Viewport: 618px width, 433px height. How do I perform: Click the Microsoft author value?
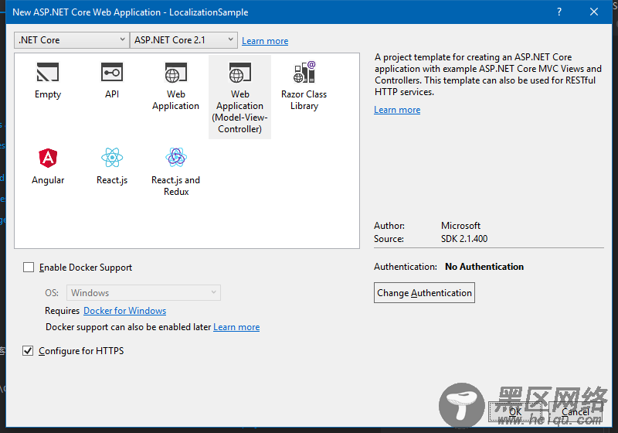click(460, 226)
